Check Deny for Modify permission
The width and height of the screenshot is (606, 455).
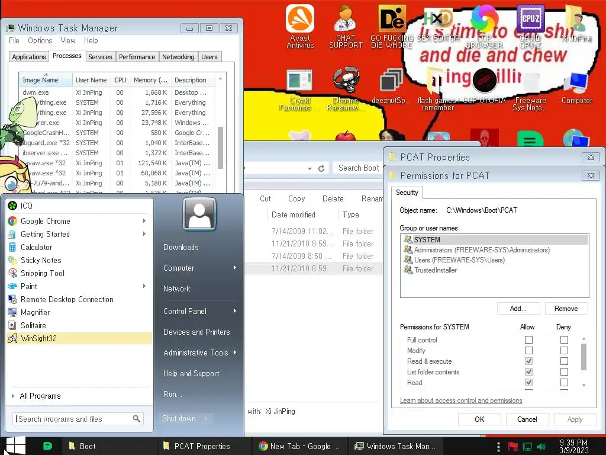click(564, 351)
